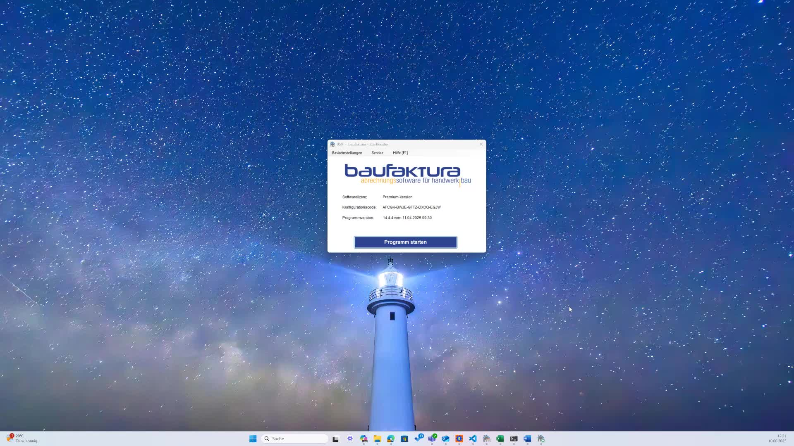Screen dimensions: 794x446
Task: Open the Service menu
Action: (x=377, y=153)
